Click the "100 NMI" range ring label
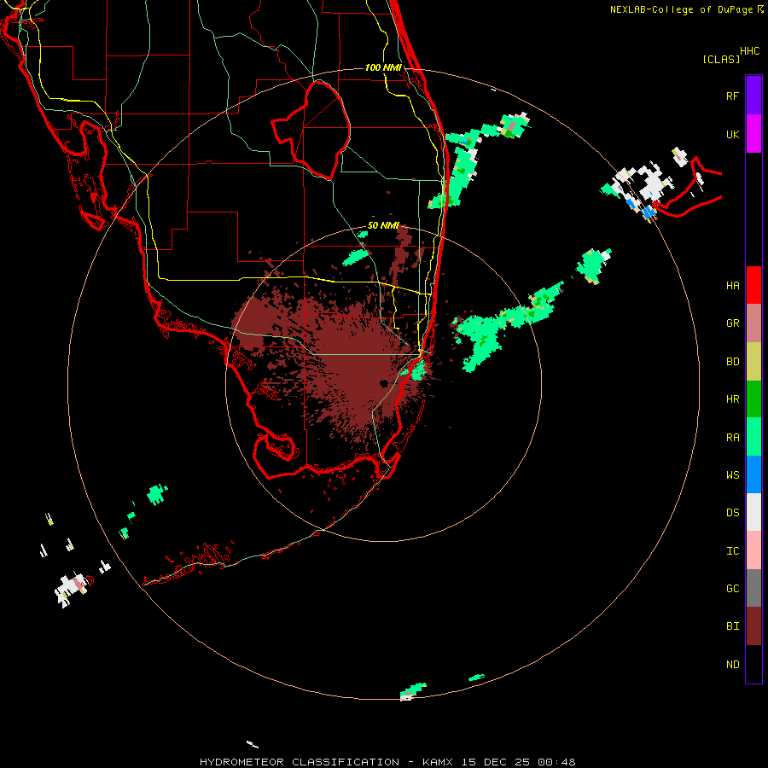Viewport: 768px width, 768px height. pyautogui.click(x=383, y=67)
